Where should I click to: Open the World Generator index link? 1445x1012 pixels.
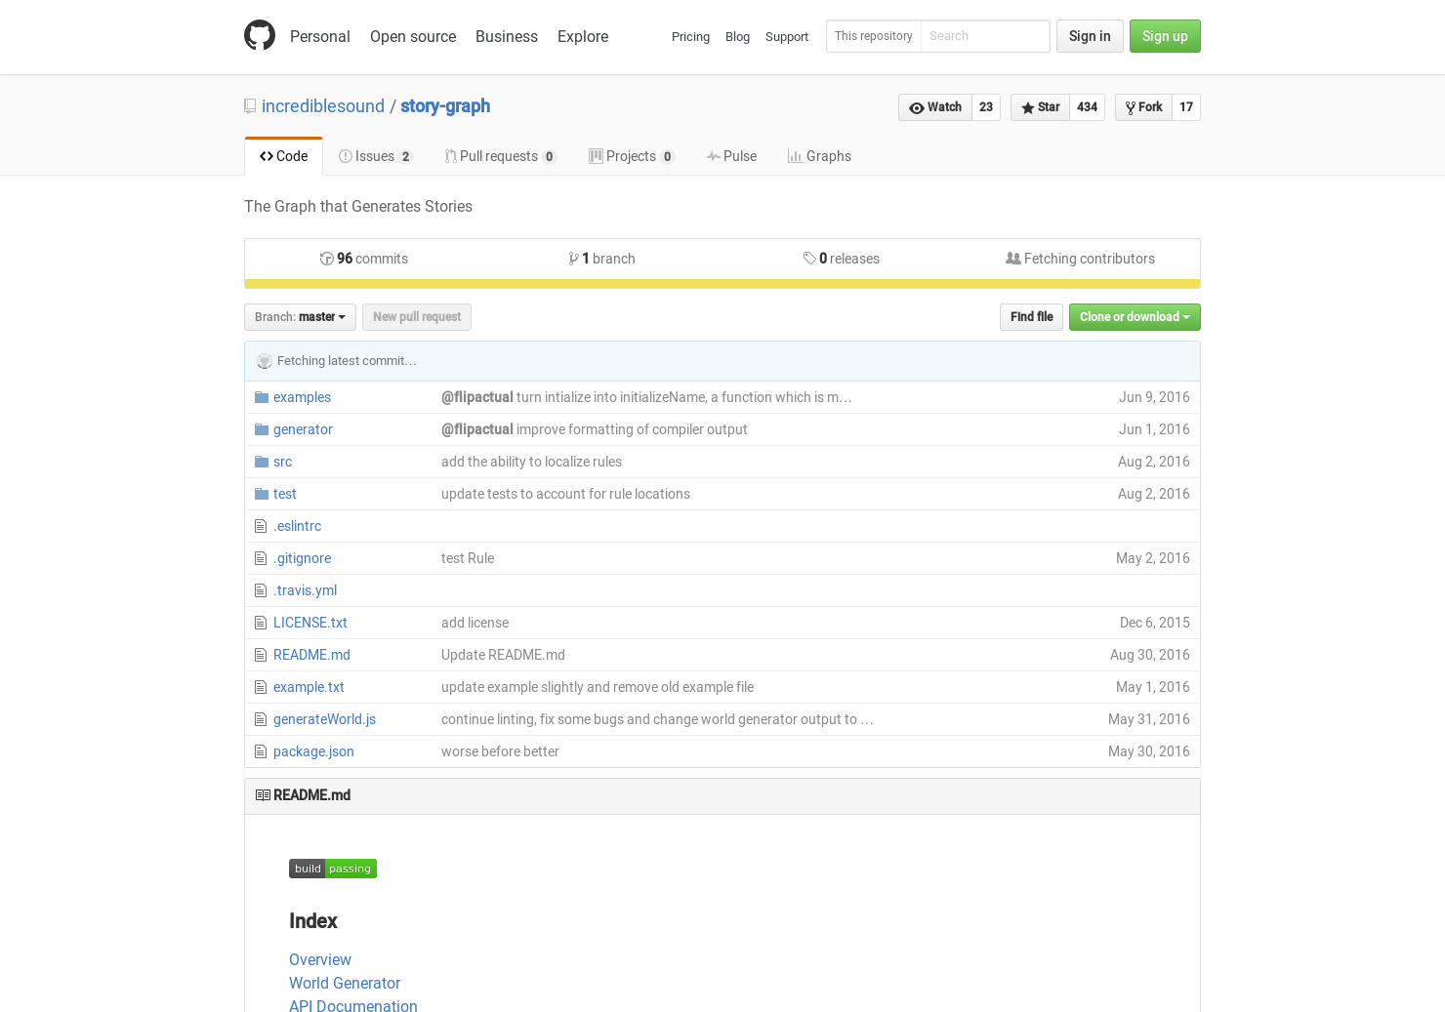(345, 984)
